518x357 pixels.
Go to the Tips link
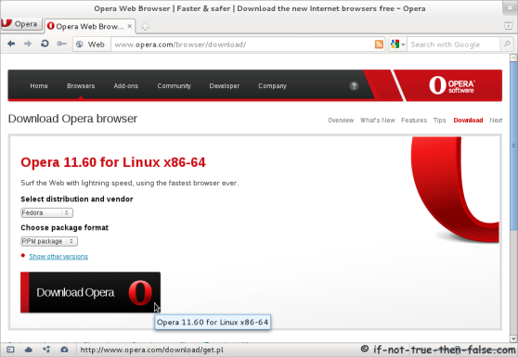click(x=439, y=121)
